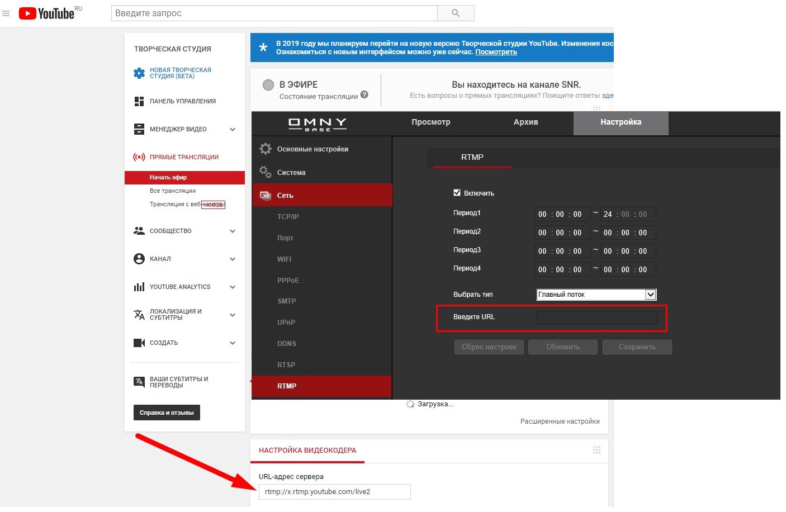Viewport: 786px width, 512px height.
Task: Select the RTMP item in the sidebar
Action: click(x=322, y=386)
